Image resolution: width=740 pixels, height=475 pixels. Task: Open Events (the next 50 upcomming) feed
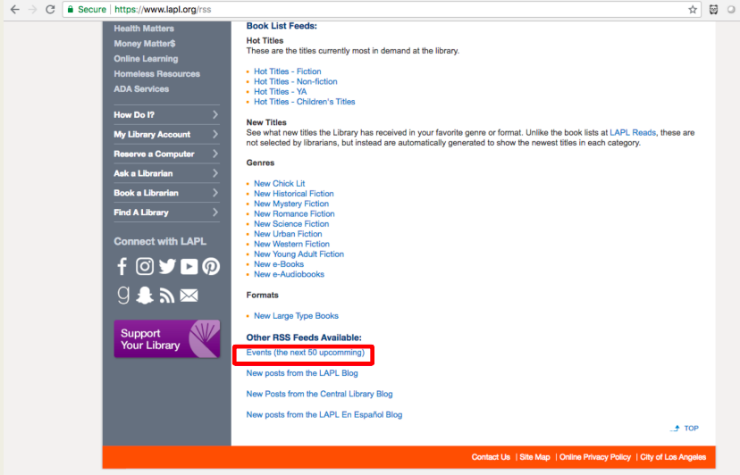[306, 353]
